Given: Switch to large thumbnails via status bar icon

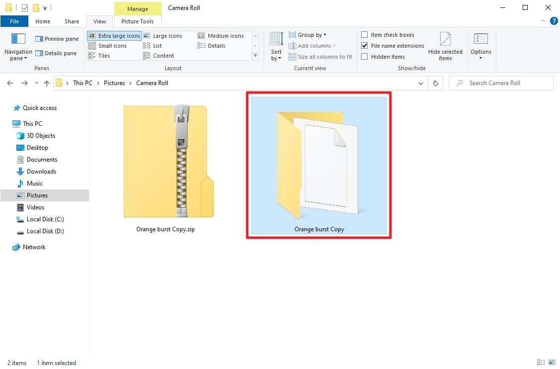Looking at the screenshot, I should (552, 363).
